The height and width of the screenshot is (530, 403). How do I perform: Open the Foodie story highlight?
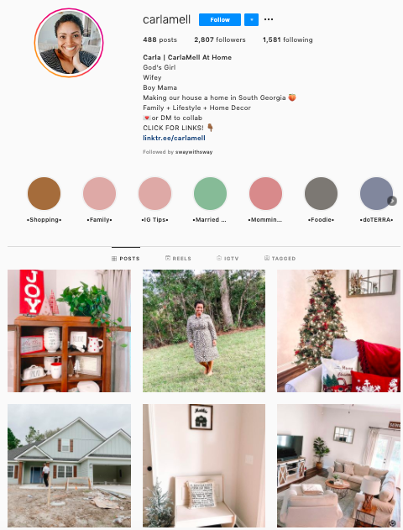[321, 194]
